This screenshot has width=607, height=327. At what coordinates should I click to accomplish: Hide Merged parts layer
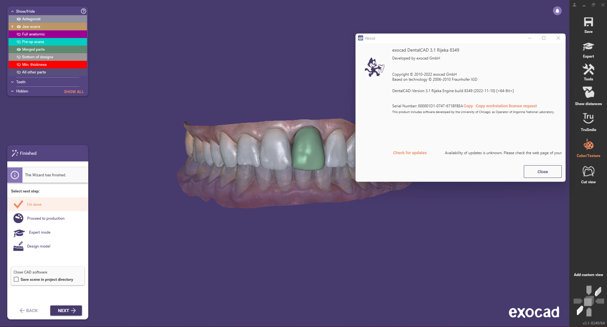(x=19, y=49)
